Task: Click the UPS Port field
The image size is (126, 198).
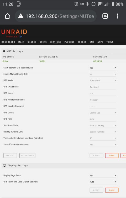Action: tap(103, 119)
